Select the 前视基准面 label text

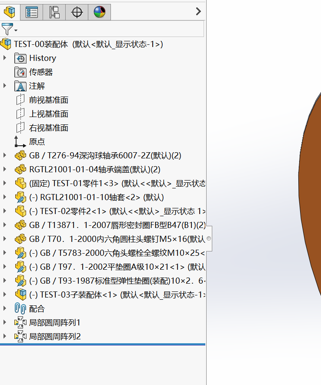point(49,100)
